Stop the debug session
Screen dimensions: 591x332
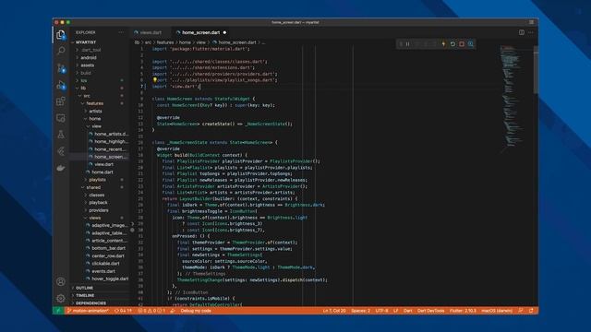click(x=462, y=44)
